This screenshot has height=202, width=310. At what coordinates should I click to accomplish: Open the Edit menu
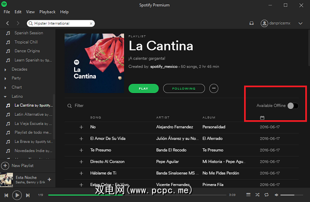click(18, 12)
